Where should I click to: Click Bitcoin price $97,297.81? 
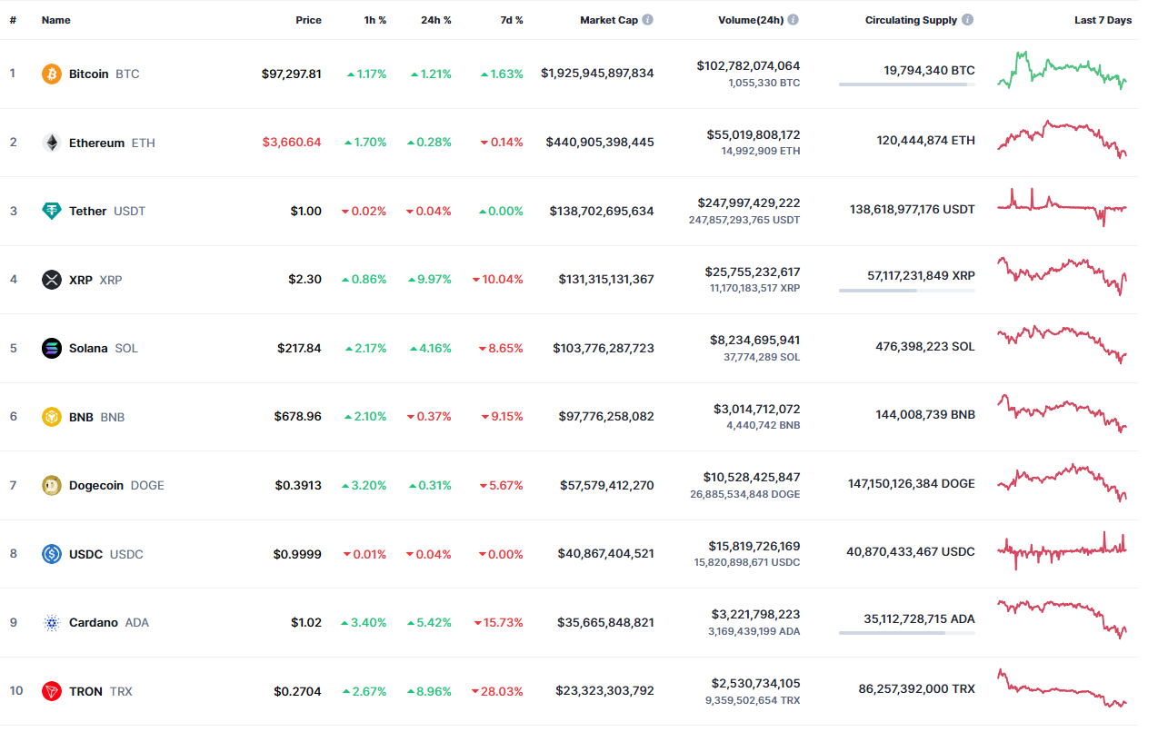(292, 74)
